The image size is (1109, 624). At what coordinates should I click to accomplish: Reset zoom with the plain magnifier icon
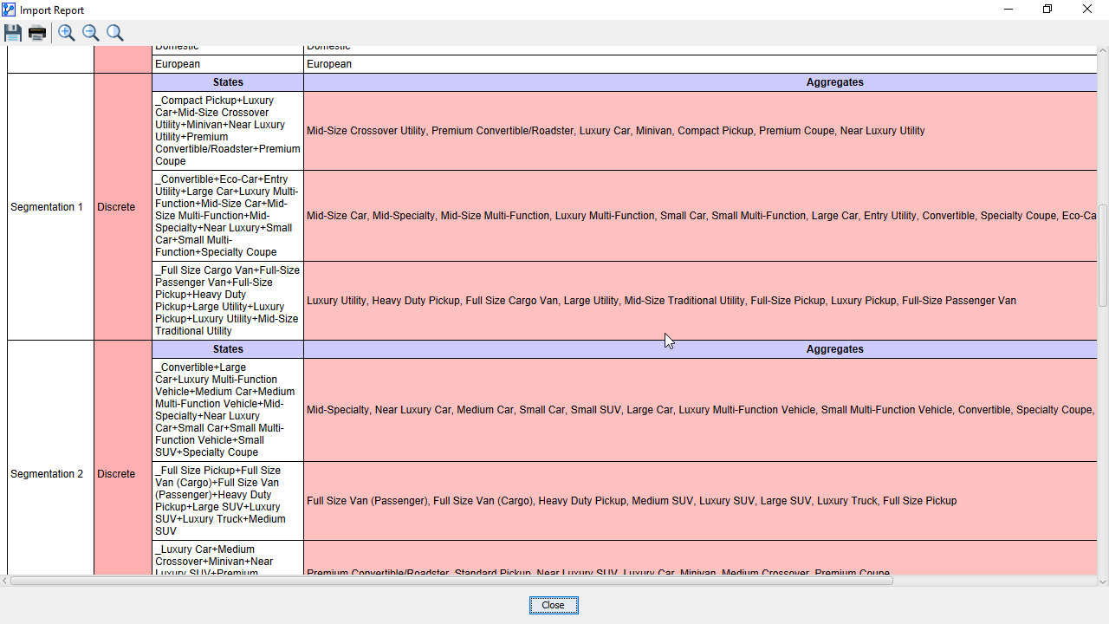(115, 33)
